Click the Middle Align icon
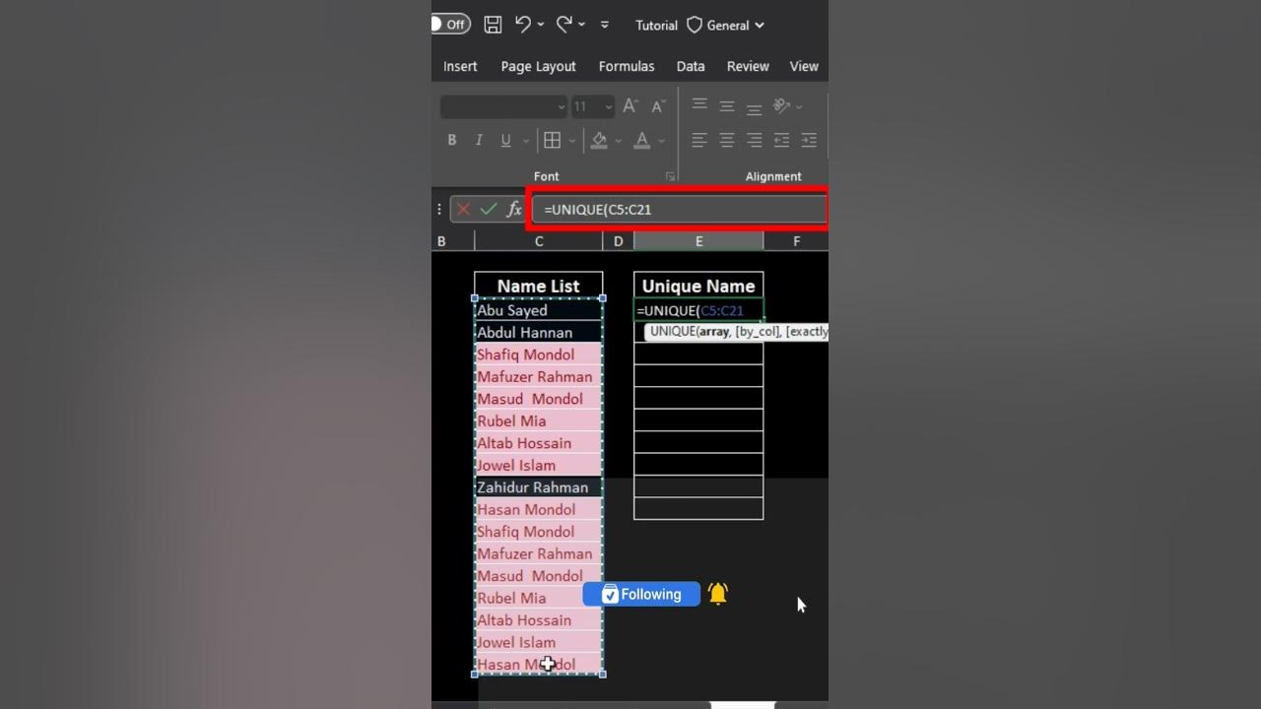This screenshot has height=709, width=1261. tap(727, 106)
